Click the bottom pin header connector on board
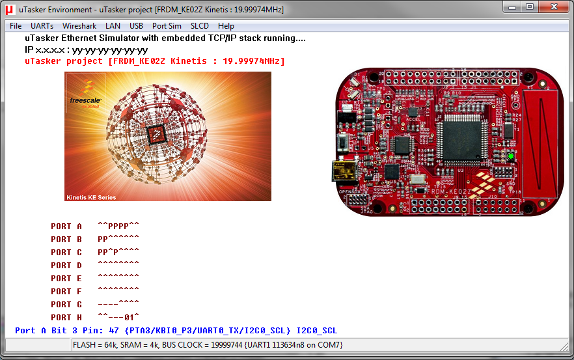This screenshot has height=360, width=574. [x=465, y=206]
